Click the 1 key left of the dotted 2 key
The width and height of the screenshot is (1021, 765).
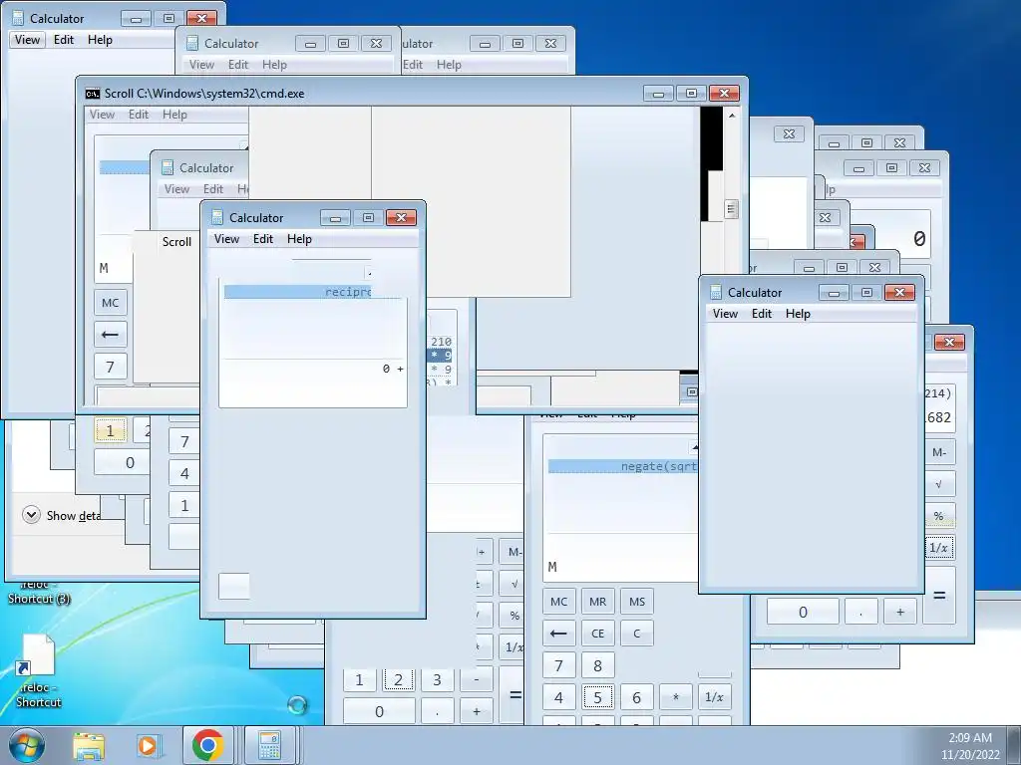(359, 679)
